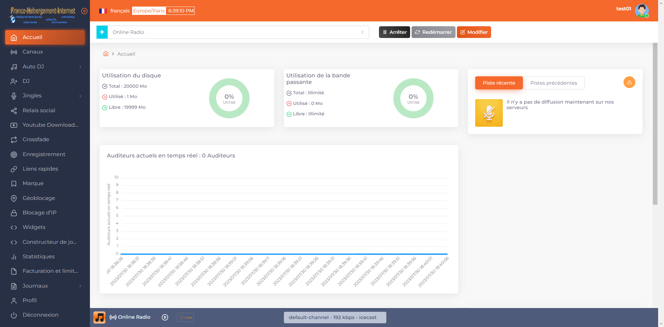Viewport: 664px width, 327px height.
Task: Click the French flag language icon
Action: [102, 11]
